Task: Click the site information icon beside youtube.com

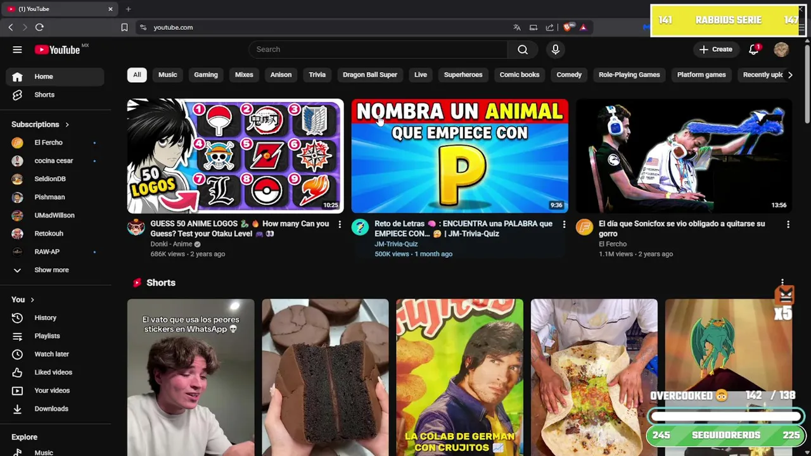Action: [143, 27]
